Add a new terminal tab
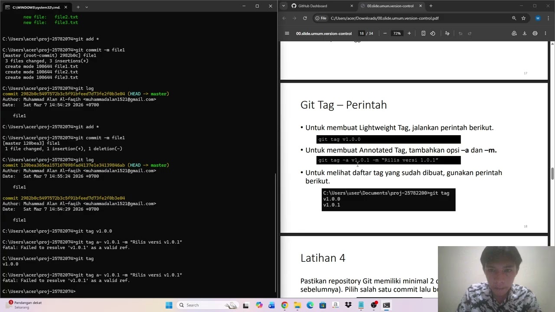The height and width of the screenshot is (312, 555). (78, 7)
